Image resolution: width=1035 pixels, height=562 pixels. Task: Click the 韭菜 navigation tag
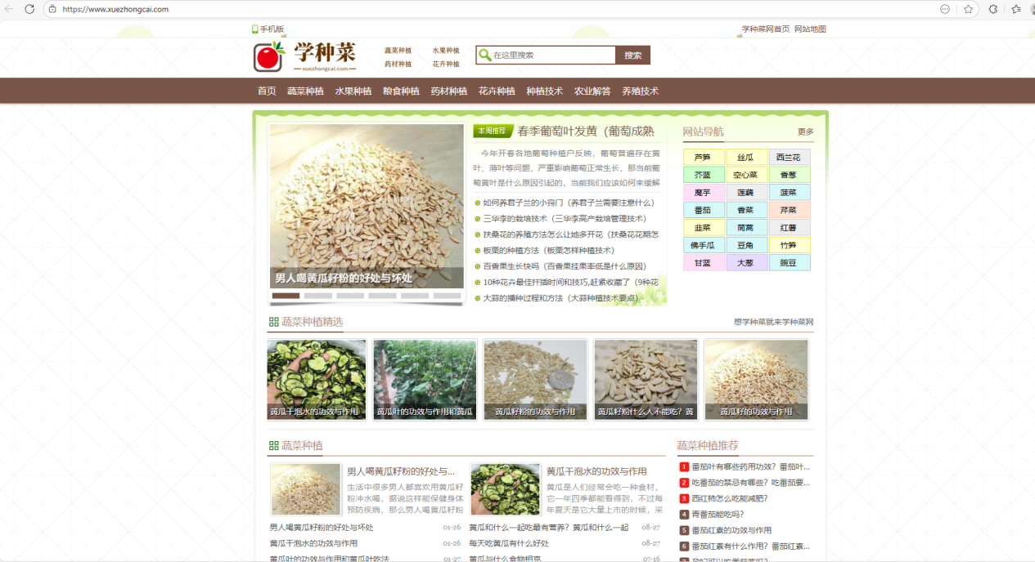tap(703, 228)
